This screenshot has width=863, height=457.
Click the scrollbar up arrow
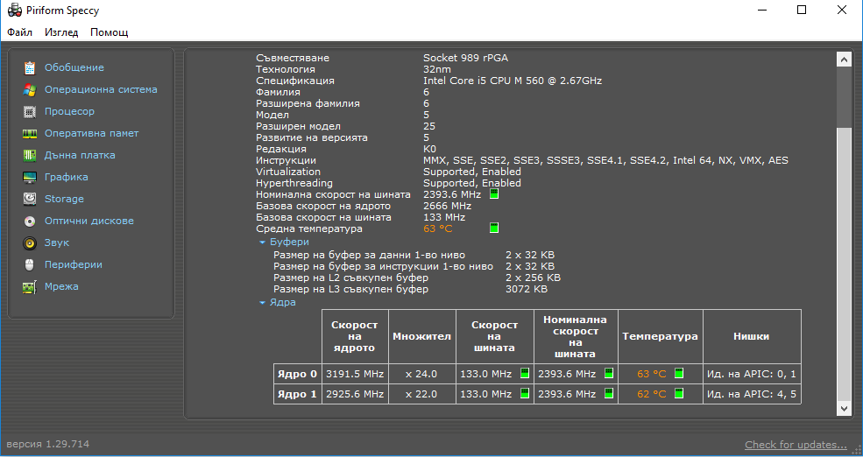coord(844,59)
